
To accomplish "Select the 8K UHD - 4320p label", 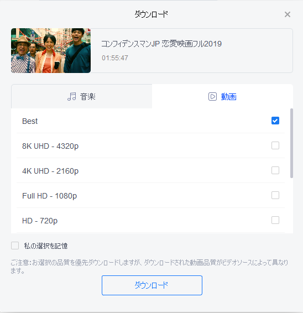I will click(50, 146).
